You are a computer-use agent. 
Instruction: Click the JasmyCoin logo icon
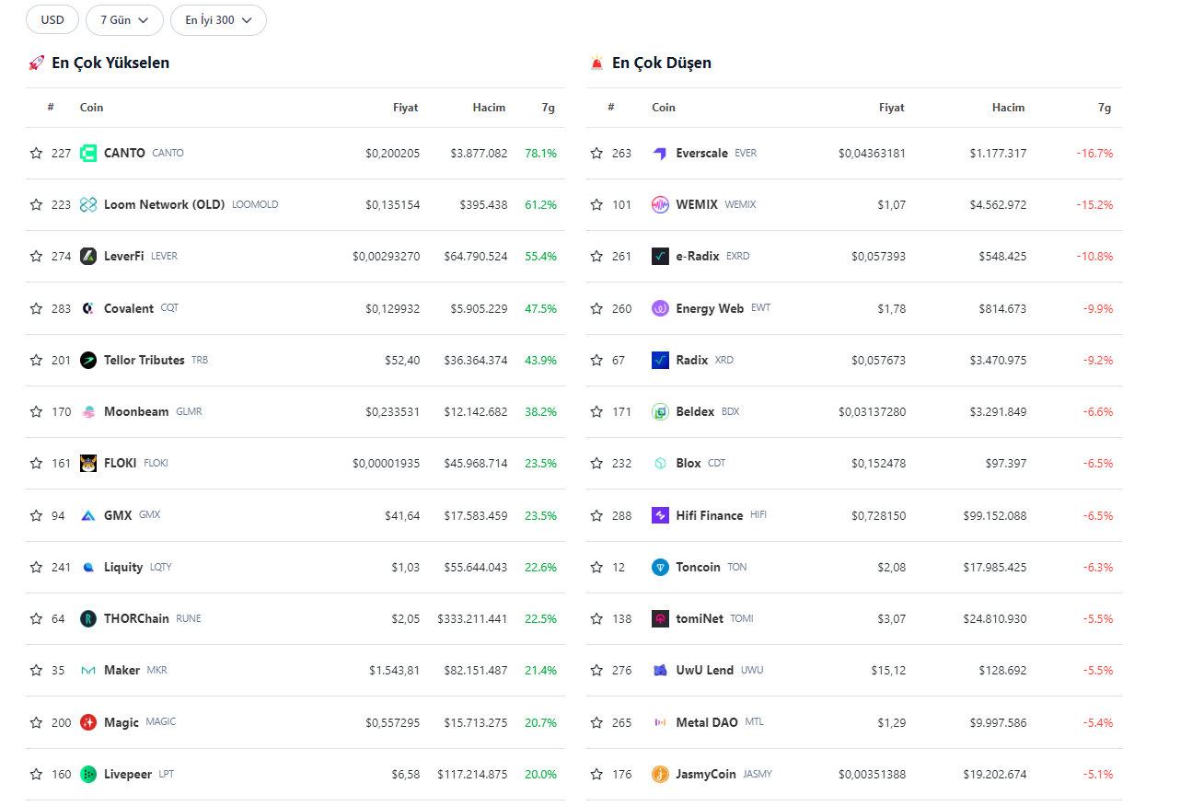[660, 775]
